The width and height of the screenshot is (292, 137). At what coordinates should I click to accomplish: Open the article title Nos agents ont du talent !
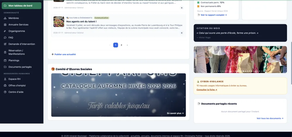[81, 22]
